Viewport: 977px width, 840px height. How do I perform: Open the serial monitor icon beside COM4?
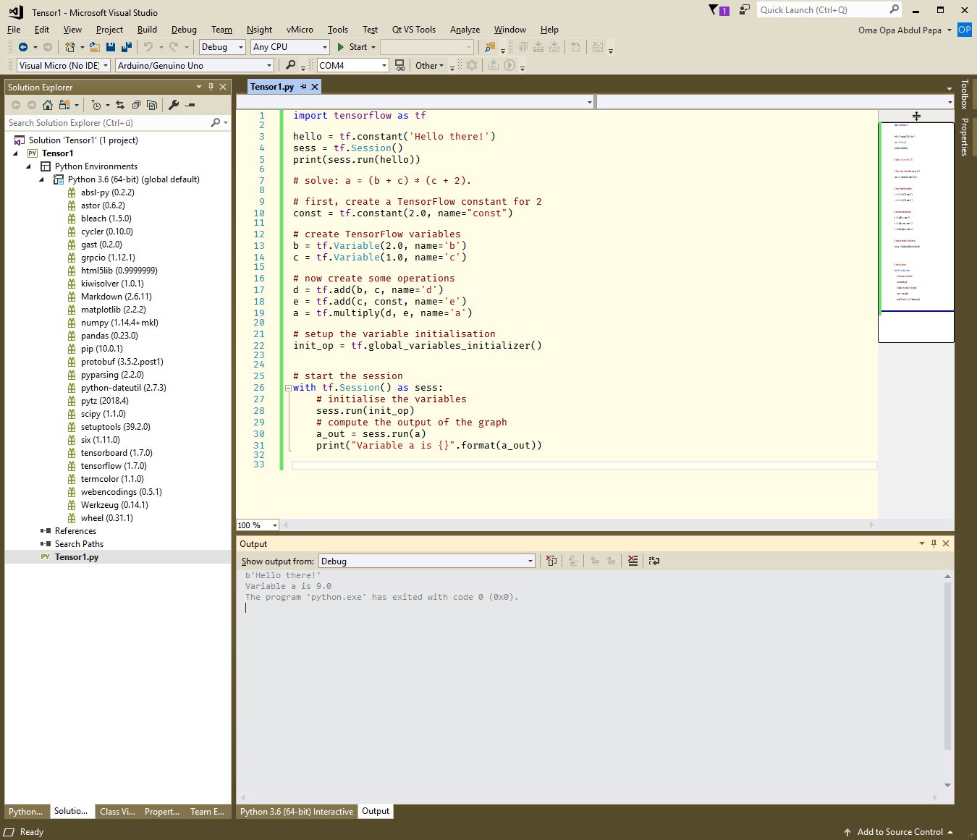[x=399, y=65]
